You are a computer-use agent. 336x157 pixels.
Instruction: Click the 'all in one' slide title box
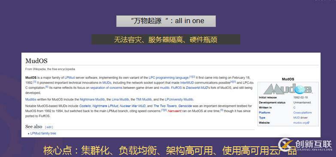(166, 21)
